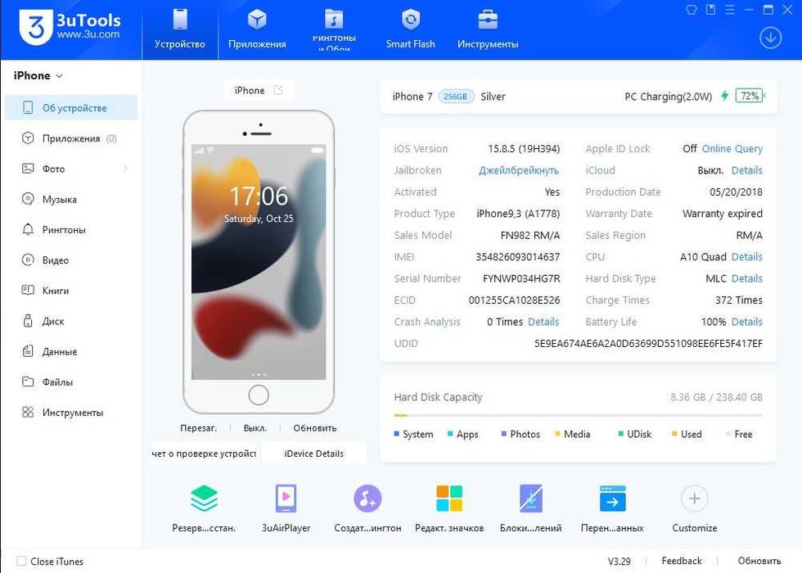
Task: Click the Перезаг. reboot button
Action: 198,427
